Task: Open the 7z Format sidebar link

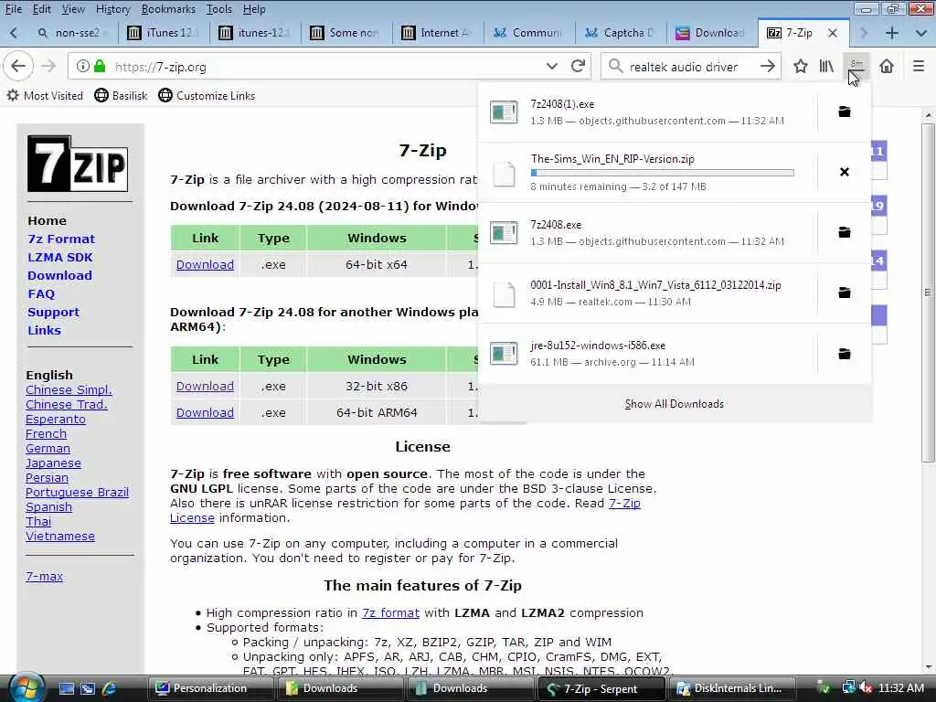Action: pyautogui.click(x=61, y=239)
